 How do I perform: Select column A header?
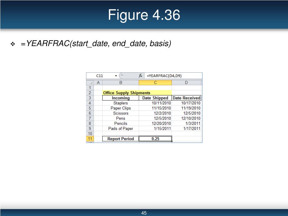(98, 83)
